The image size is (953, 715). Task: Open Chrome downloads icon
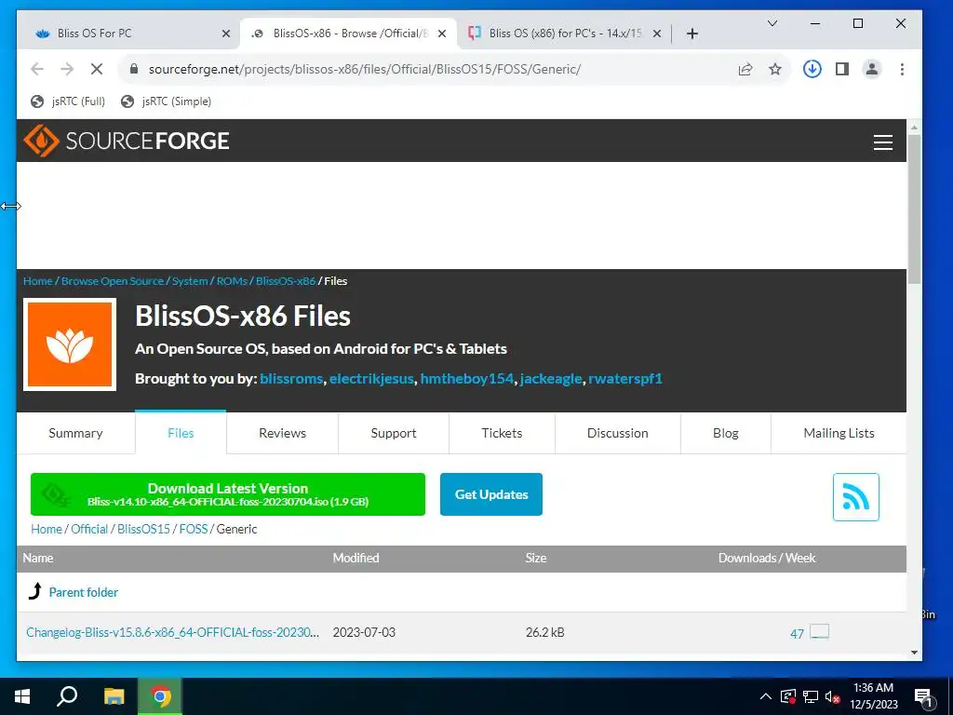coord(812,69)
